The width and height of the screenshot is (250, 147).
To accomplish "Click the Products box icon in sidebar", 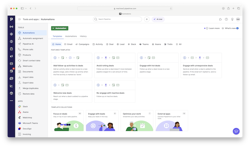I will pyautogui.click(x=11, y=93).
